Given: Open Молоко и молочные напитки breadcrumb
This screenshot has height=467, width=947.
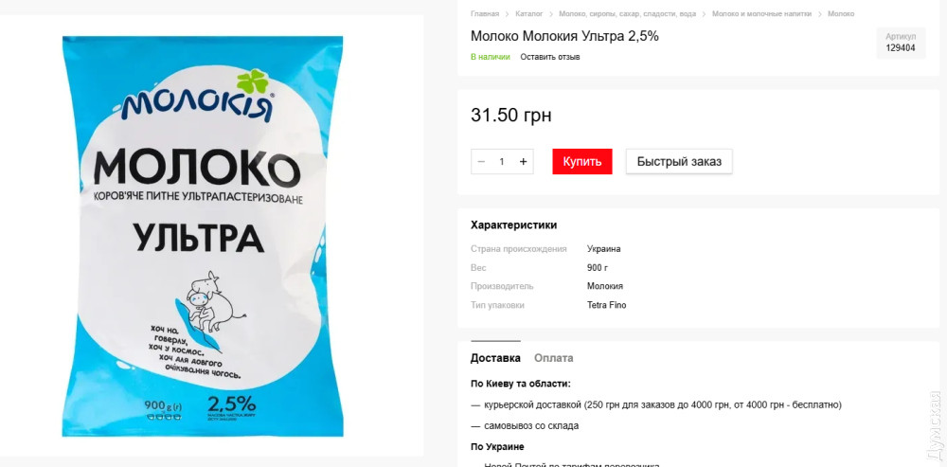Looking at the screenshot, I should [x=762, y=14].
